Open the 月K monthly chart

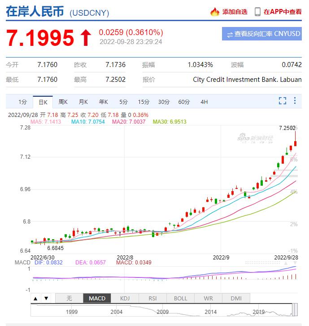click(83, 102)
